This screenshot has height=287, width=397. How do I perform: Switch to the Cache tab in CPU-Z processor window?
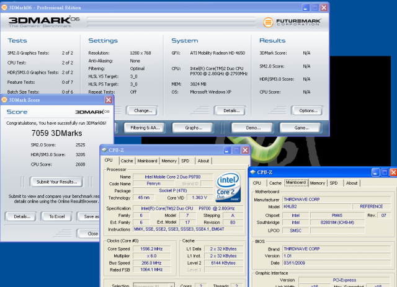(x=127, y=161)
